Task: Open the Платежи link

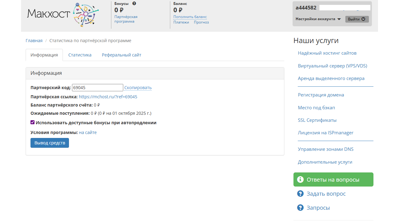Action: pos(181,22)
